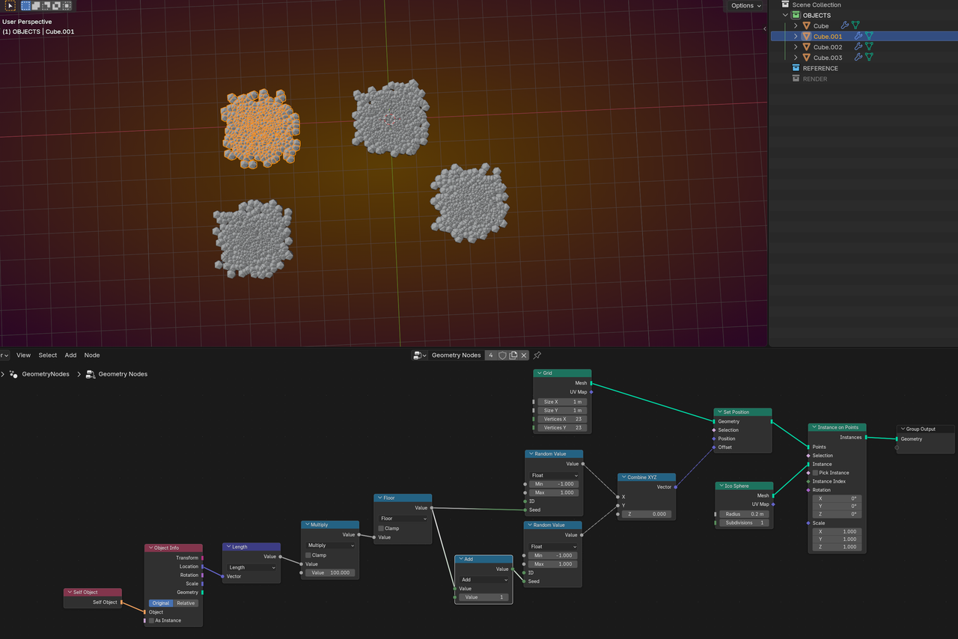958x639 pixels.
Task: Expand the Cube.002 tree item
Action: (x=796, y=47)
